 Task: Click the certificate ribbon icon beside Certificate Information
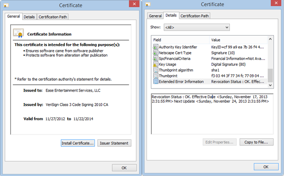pyautogui.click(x=18, y=33)
